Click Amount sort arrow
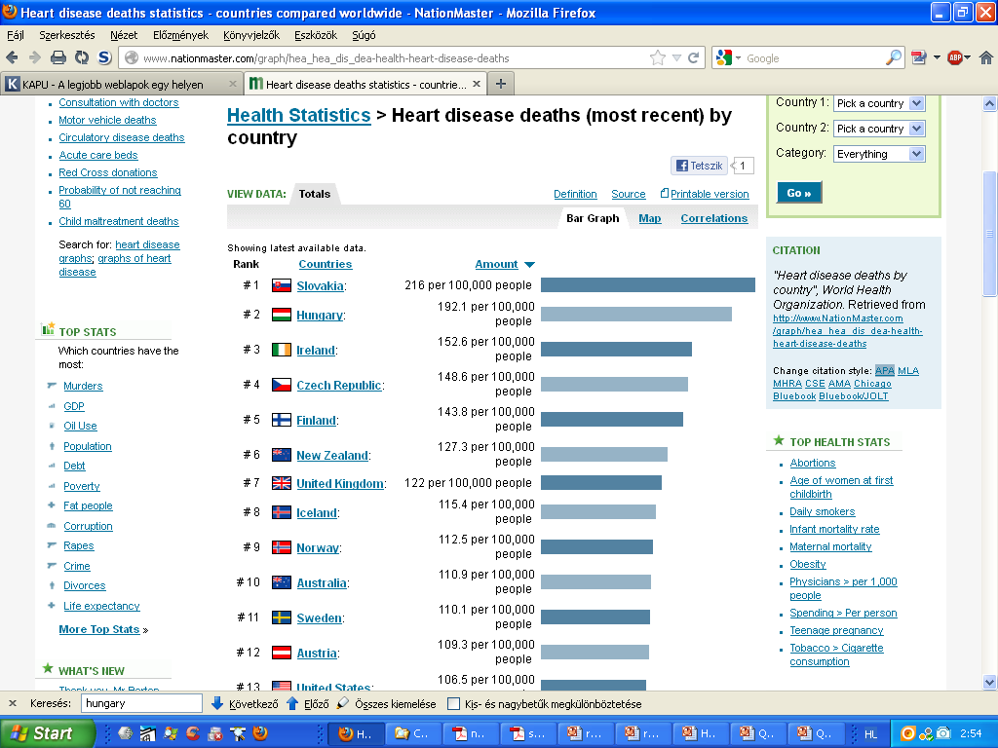 click(529, 265)
